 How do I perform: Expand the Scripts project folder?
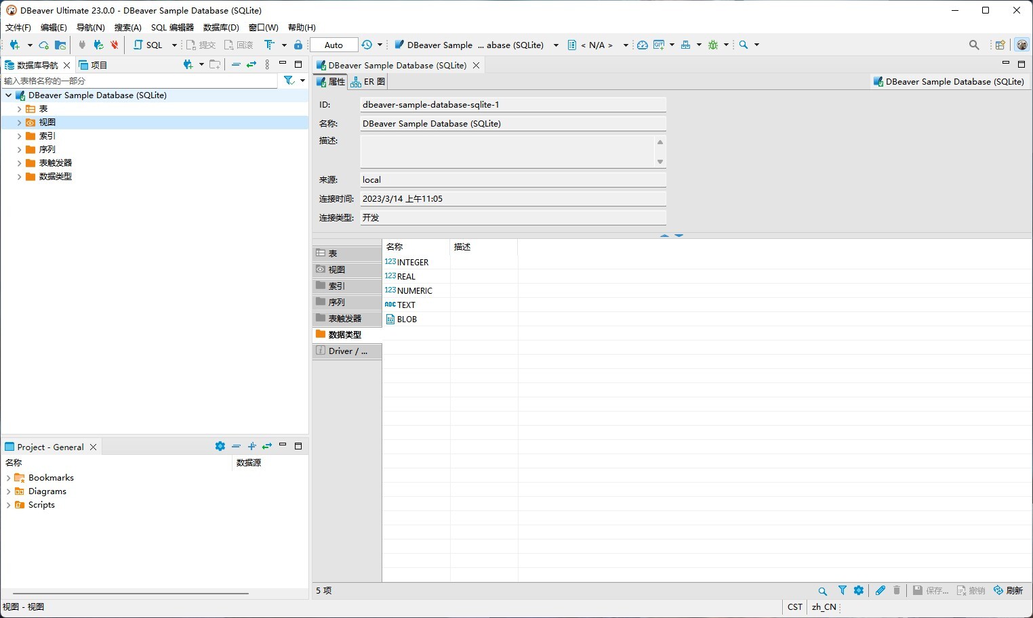click(8, 505)
